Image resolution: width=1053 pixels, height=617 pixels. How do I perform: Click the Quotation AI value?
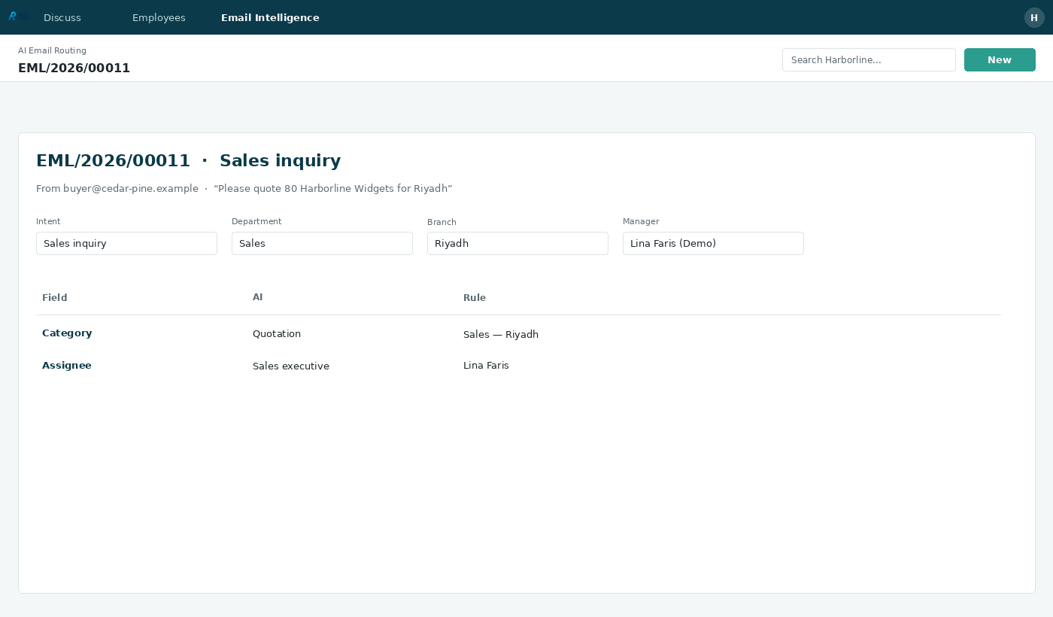(x=277, y=333)
